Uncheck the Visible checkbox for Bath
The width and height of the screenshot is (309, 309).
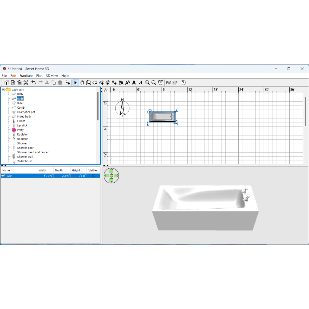[x=94, y=176]
